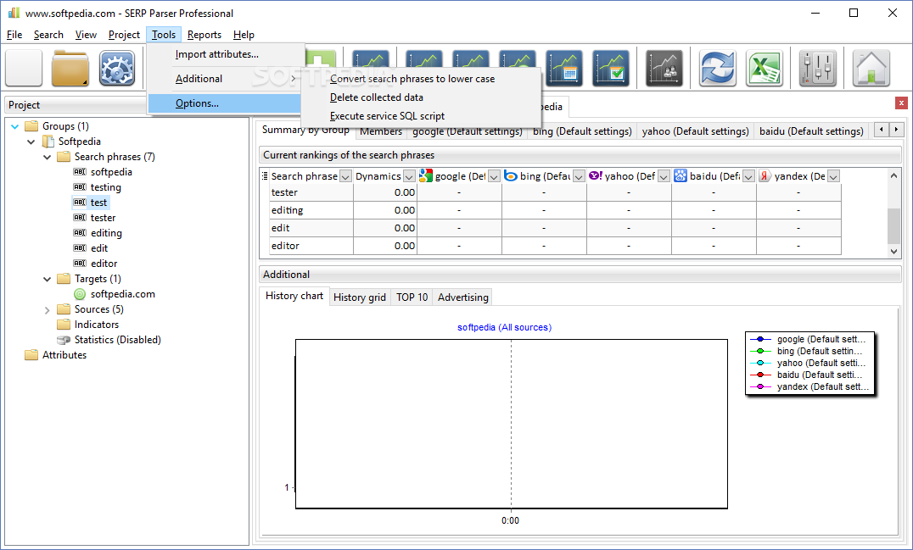Open the Help menu
This screenshot has height=550, width=913.
click(x=244, y=35)
